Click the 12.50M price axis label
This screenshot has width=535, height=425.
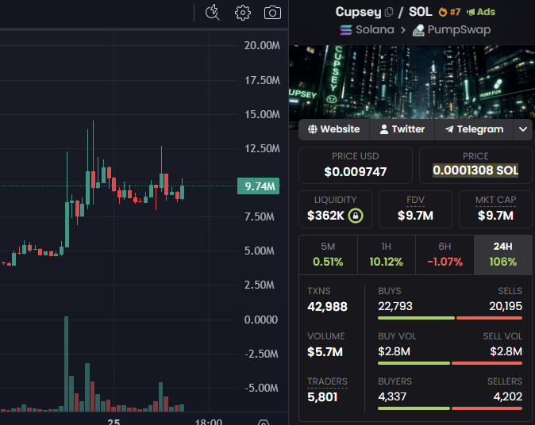click(x=262, y=148)
